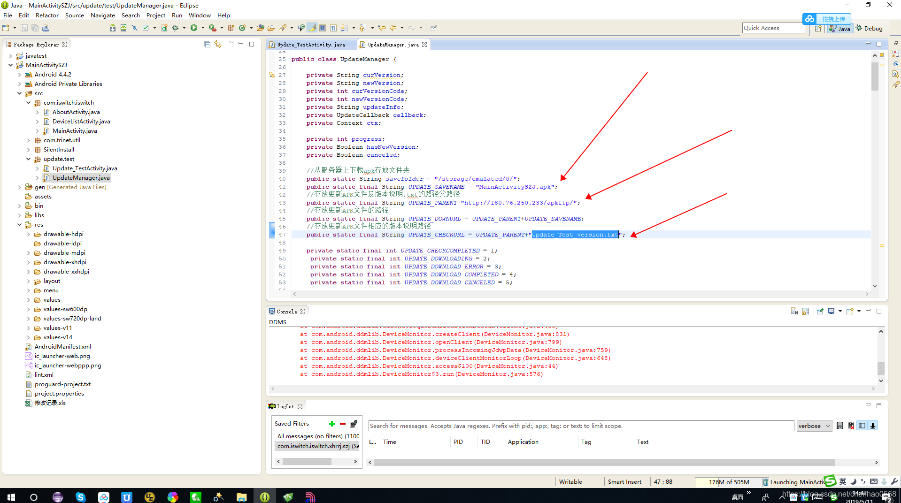
Task: Toggle Show Whitespace Characters
Action: click(x=333, y=28)
